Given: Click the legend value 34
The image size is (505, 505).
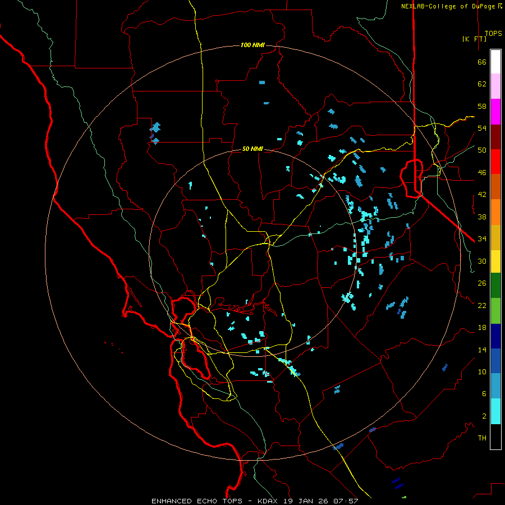Looking at the screenshot, I should click(x=482, y=238).
